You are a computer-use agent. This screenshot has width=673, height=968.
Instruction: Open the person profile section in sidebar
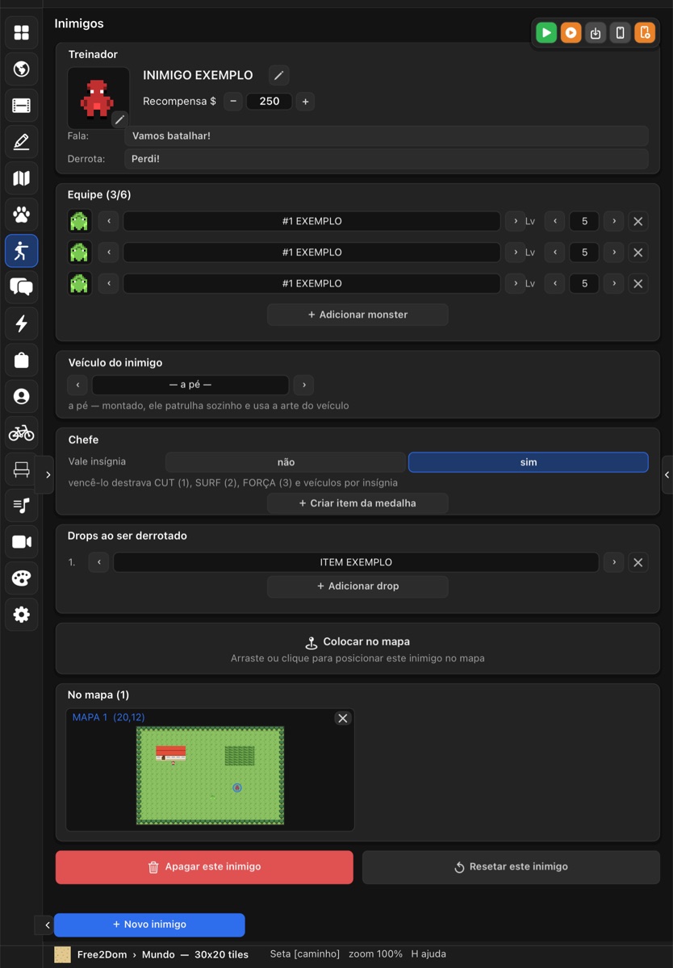pyautogui.click(x=22, y=396)
